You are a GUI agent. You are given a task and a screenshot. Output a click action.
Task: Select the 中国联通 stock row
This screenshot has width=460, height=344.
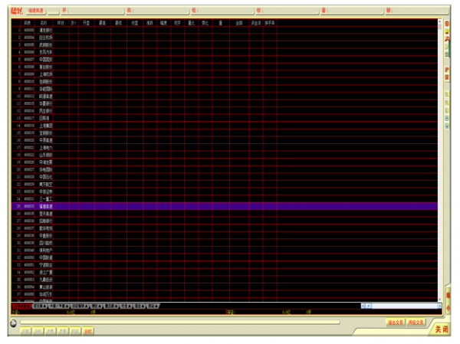tap(225, 257)
